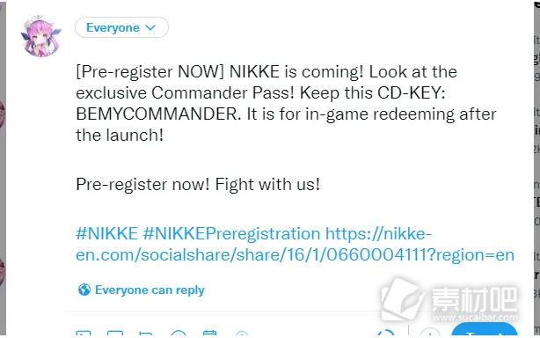This screenshot has width=540, height=338.
Task: Open the pink-haired profile avatar
Action: 41,35
